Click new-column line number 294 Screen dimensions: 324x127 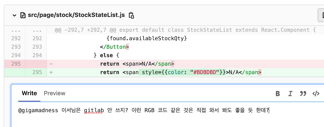coord(37,55)
